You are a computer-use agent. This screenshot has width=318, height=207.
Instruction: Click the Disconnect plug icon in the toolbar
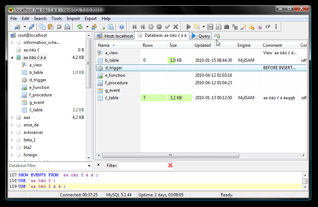[x=31, y=27]
